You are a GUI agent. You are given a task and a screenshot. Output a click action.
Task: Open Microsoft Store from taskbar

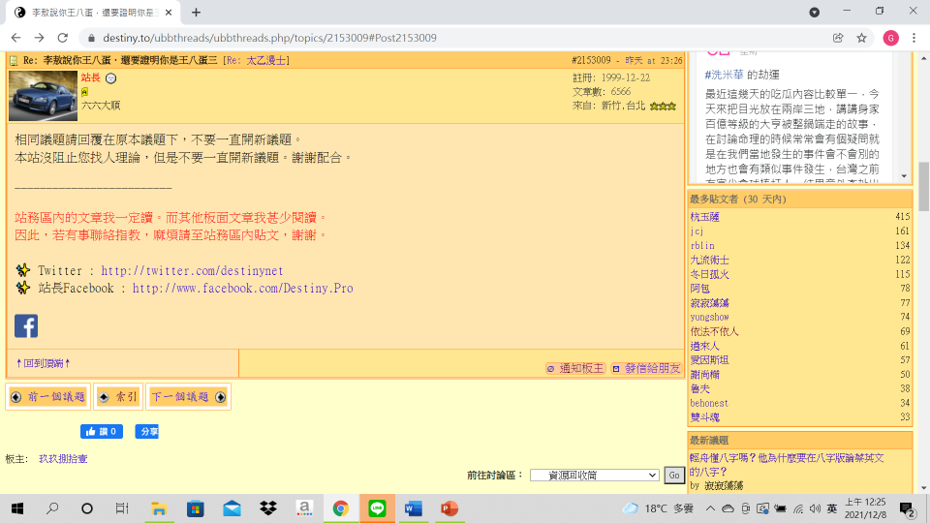coord(195,508)
